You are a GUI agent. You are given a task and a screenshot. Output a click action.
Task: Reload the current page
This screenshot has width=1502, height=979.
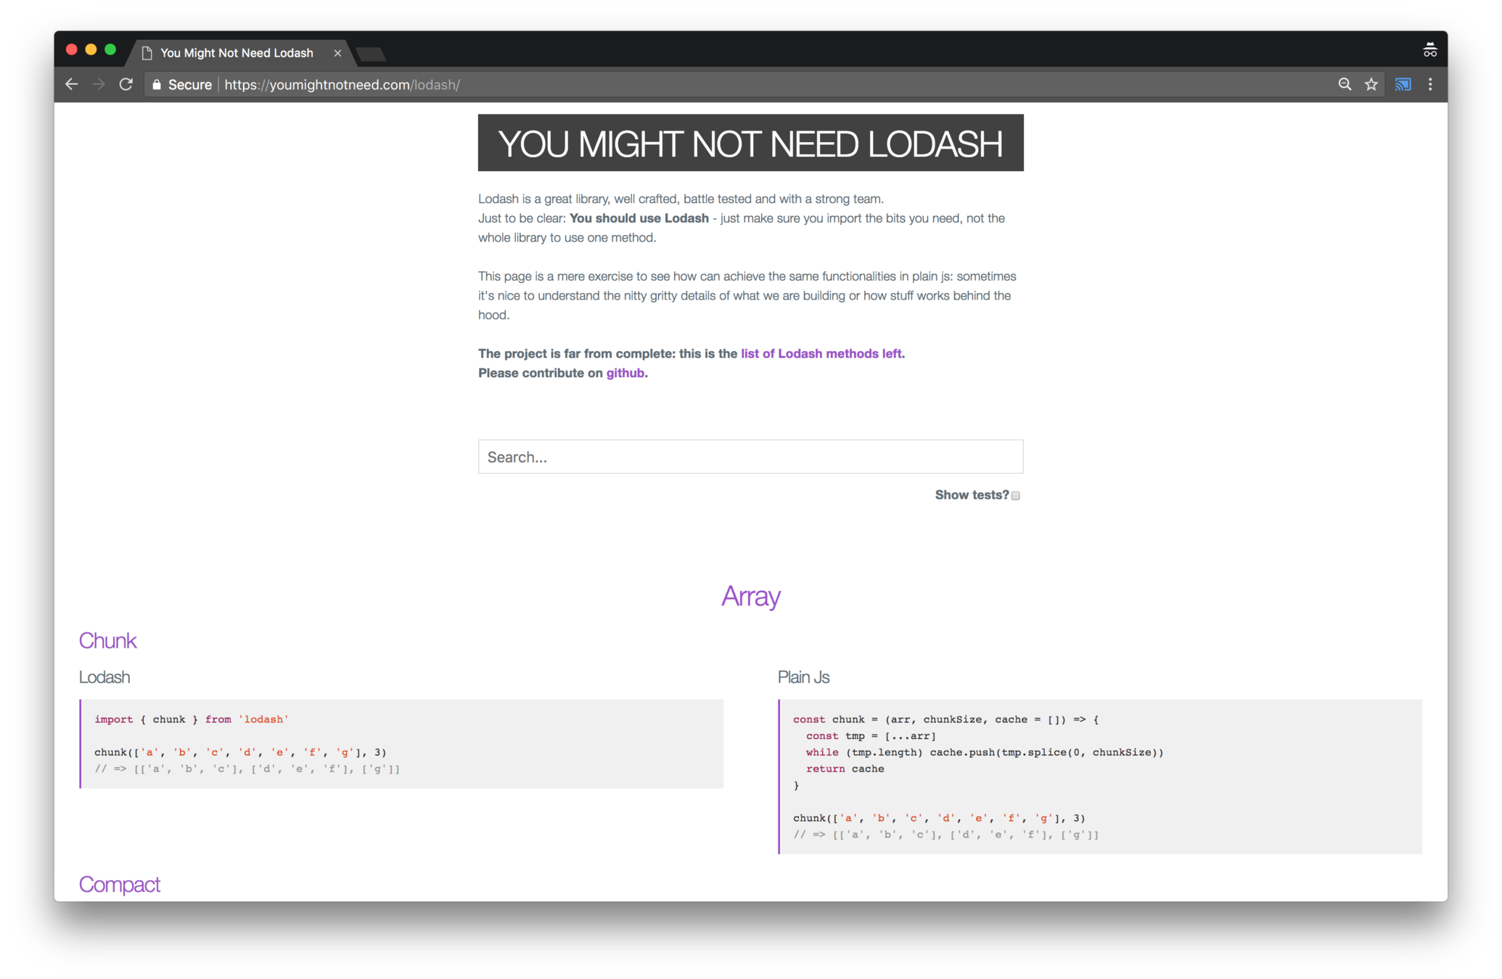126,84
